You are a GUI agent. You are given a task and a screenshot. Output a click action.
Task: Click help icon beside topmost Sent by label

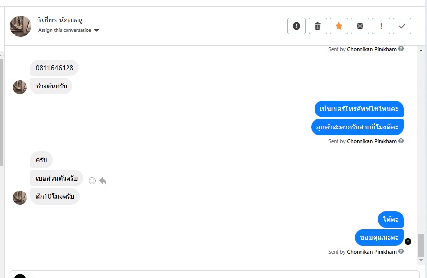click(401, 49)
